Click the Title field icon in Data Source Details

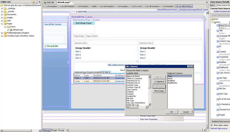click(218, 31)
